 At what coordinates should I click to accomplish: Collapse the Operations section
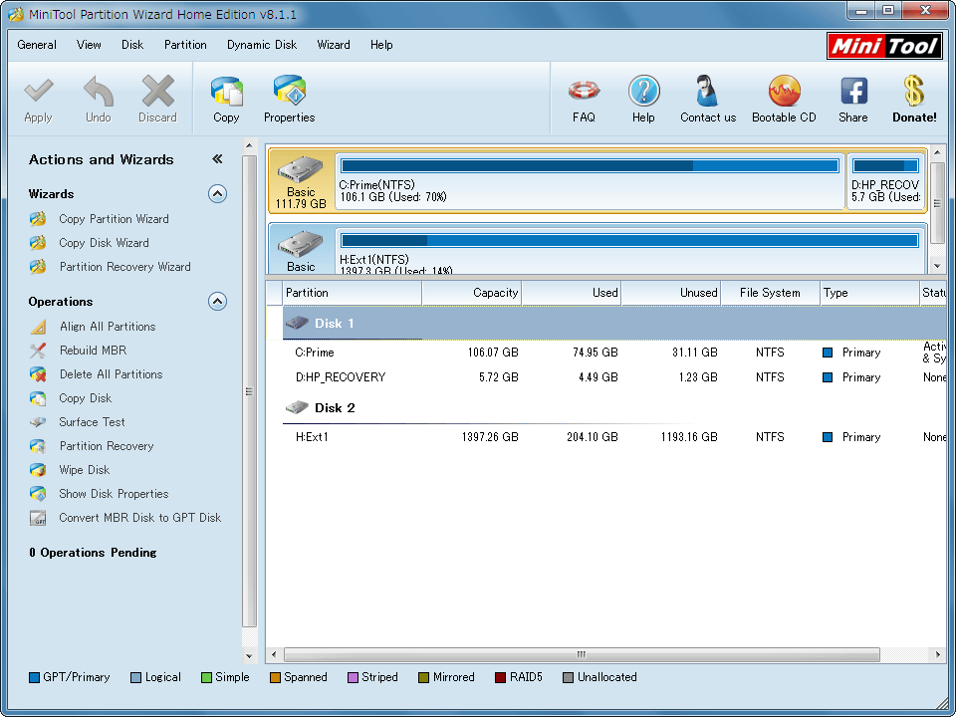coord(218,301)
